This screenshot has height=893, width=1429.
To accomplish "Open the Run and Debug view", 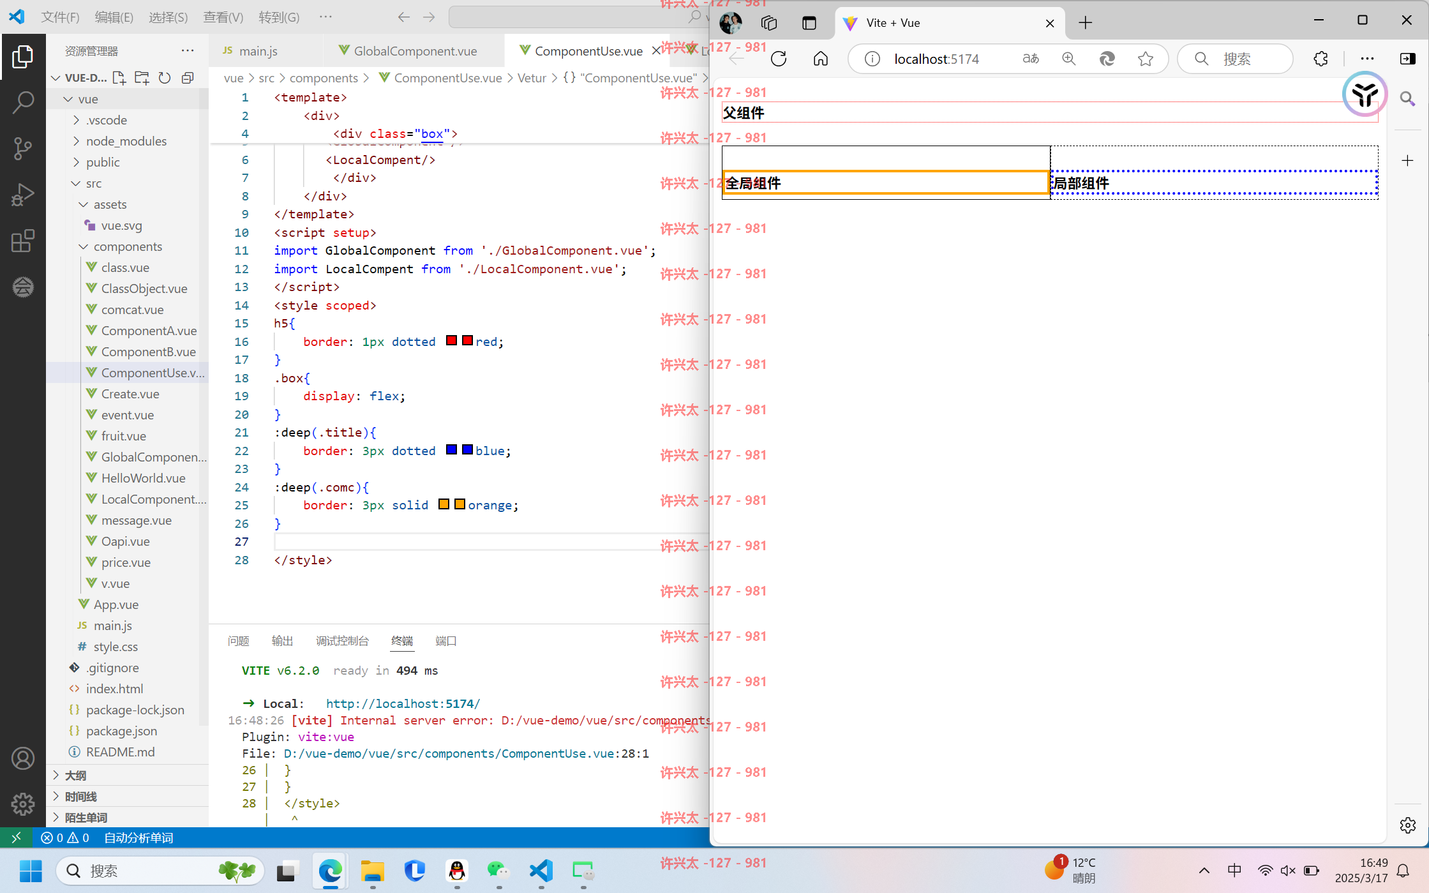I will [22, 195].
